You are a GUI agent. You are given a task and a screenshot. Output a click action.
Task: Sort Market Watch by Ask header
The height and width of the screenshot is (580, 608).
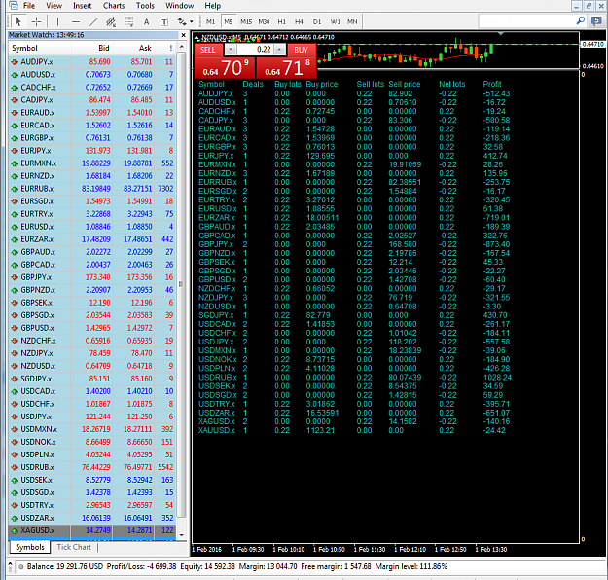(x=133, y=48)
